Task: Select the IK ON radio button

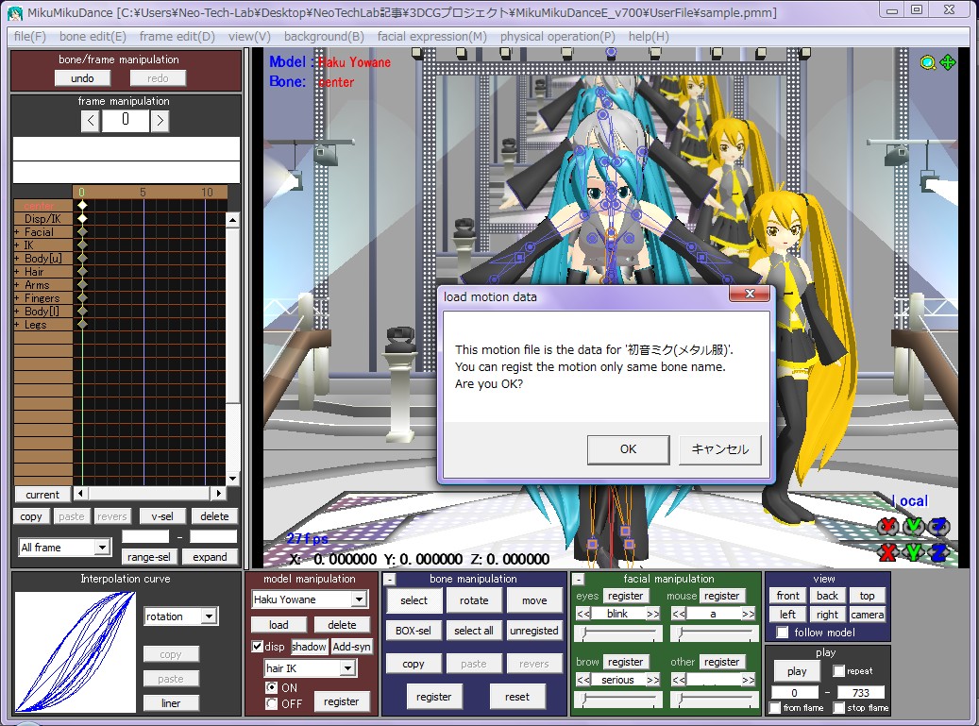Action: (271, 687)
